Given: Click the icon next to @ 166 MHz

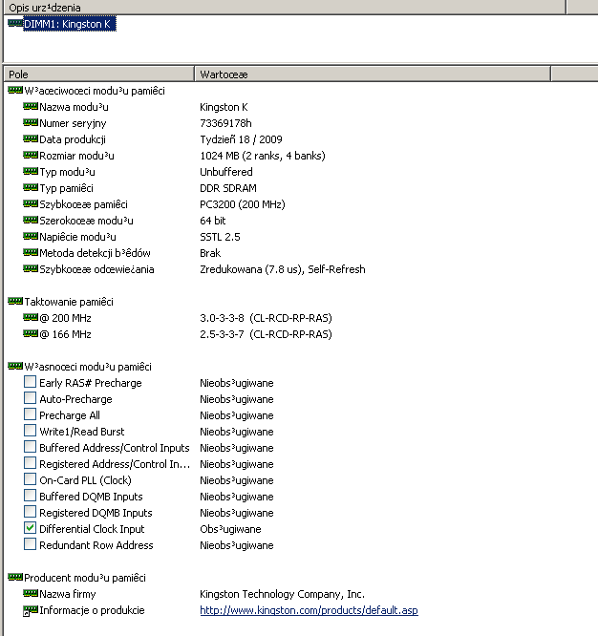Looking at the screenshot, I should click(x=31, y=334).
